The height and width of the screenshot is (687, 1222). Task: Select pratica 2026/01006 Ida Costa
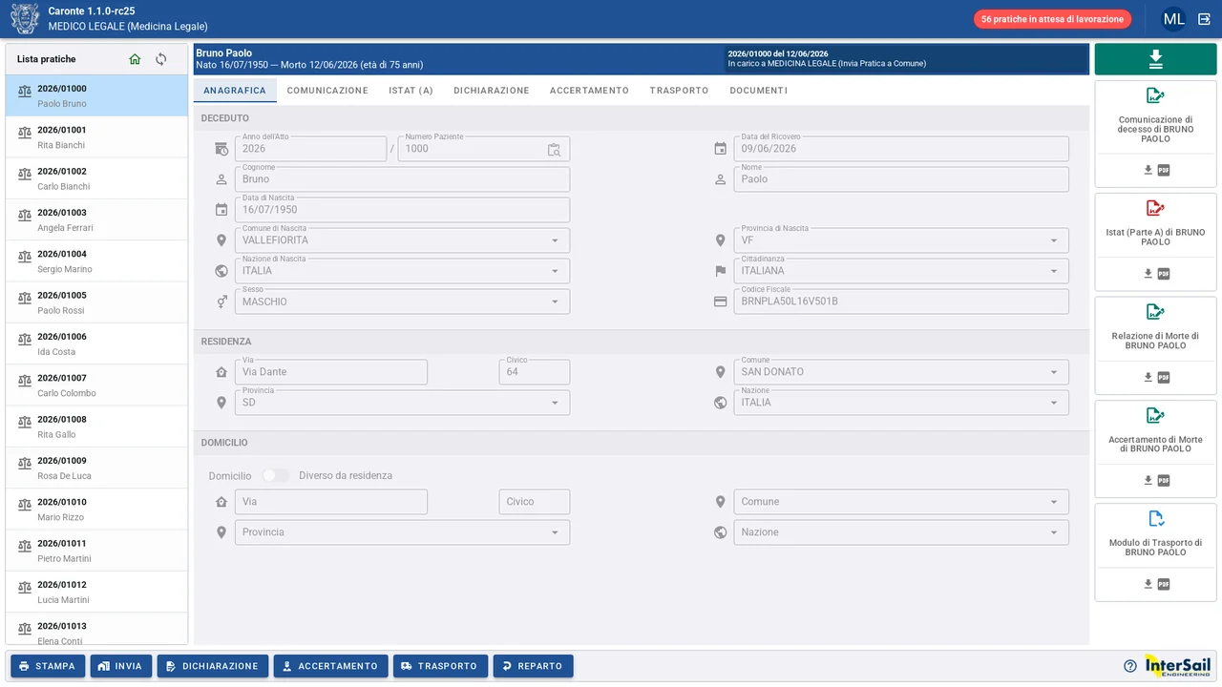(96, 343)
